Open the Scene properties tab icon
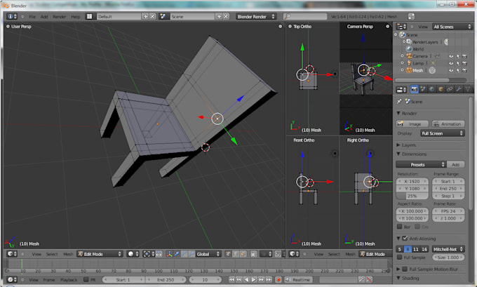This screenshot has height=287, width=477. 423,89
